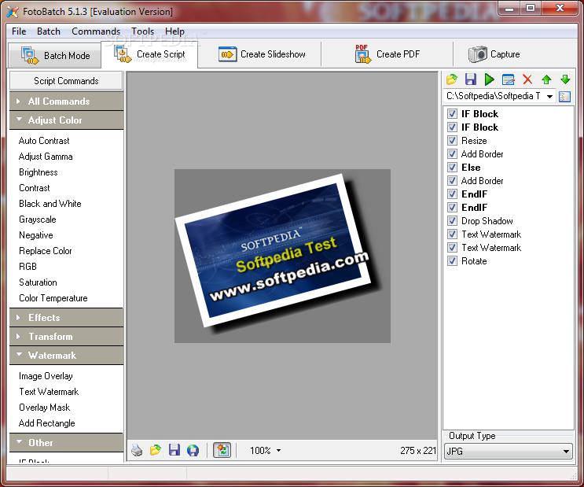
Task: Move command down with green arrow
Action: click(x=565, y=79)
